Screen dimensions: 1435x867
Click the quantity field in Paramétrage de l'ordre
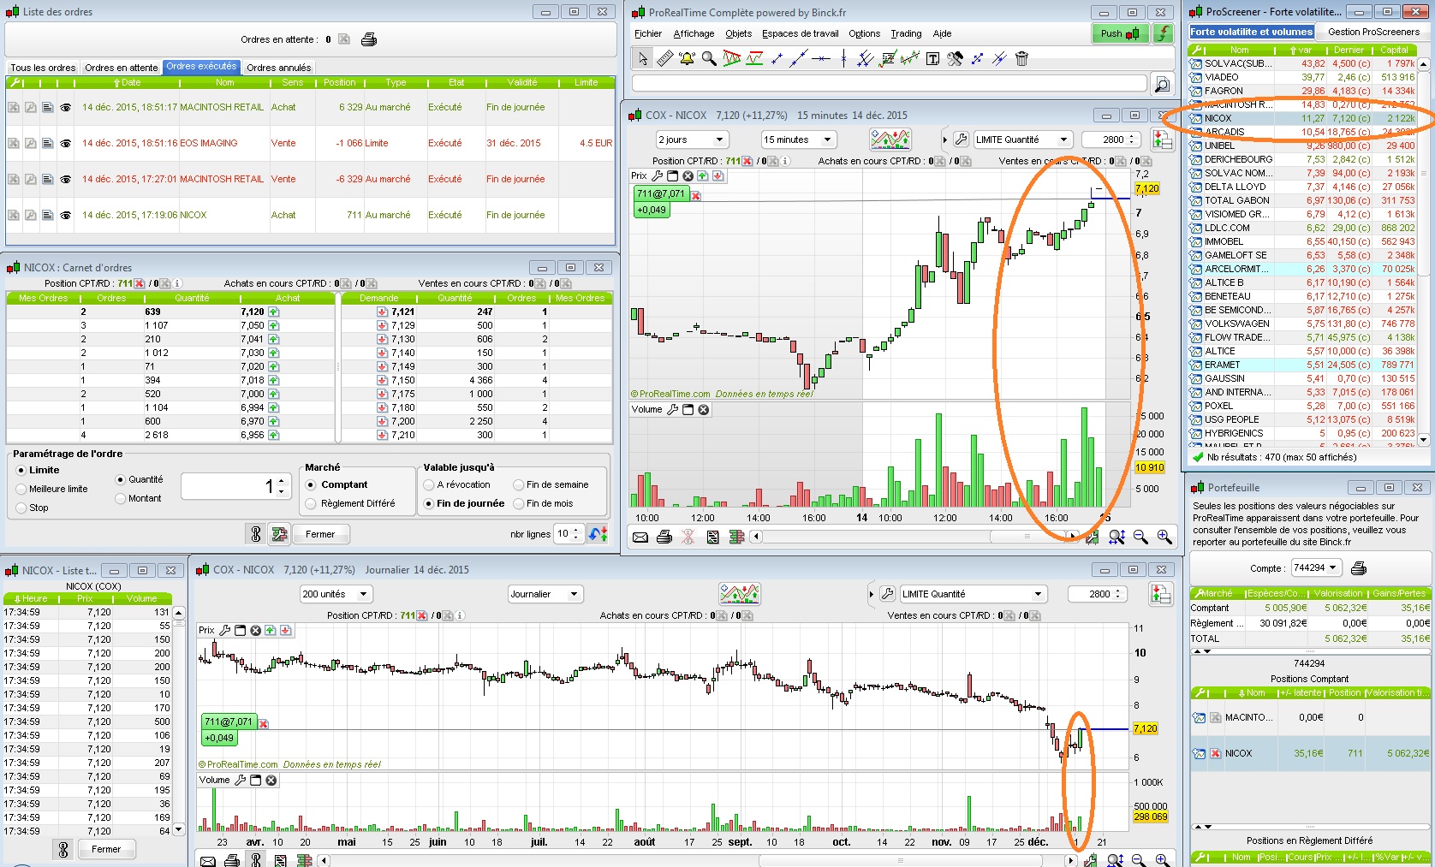pos(237,486)
